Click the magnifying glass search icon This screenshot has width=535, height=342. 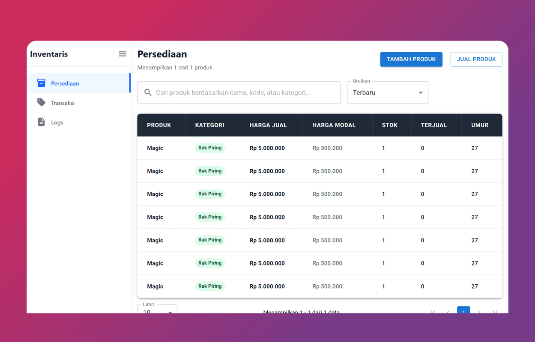(x=148, y=92)
